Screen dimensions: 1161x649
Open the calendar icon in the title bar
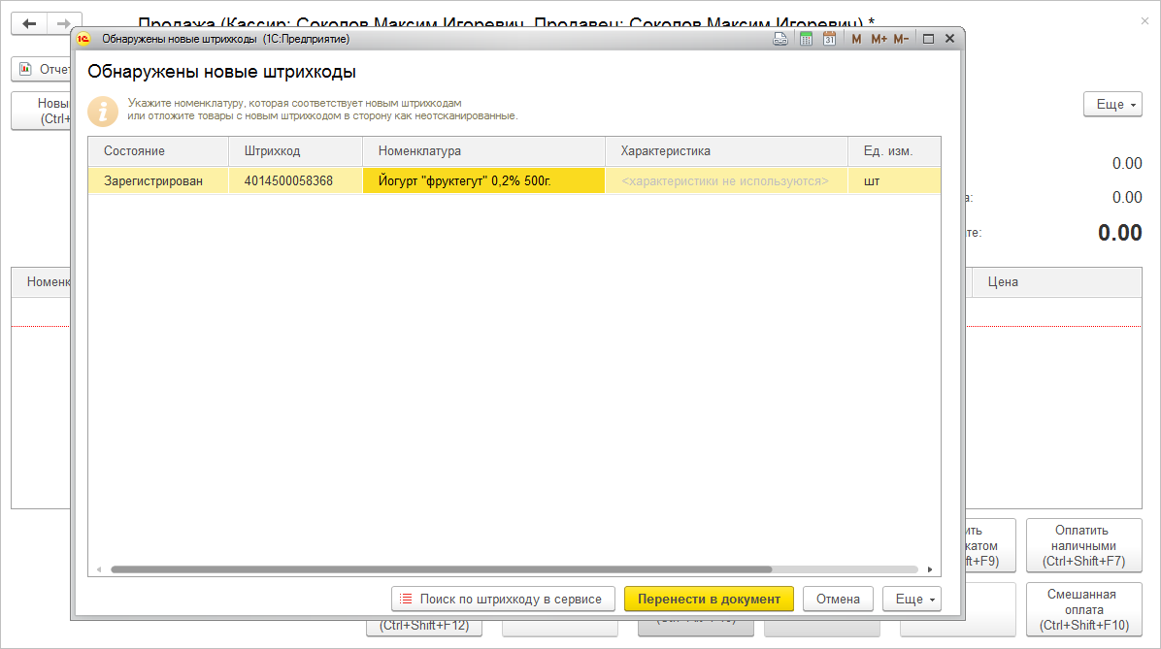(x=827, y=38)
